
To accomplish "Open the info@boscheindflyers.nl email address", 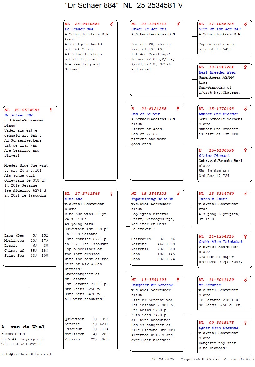I will point(26,354).
